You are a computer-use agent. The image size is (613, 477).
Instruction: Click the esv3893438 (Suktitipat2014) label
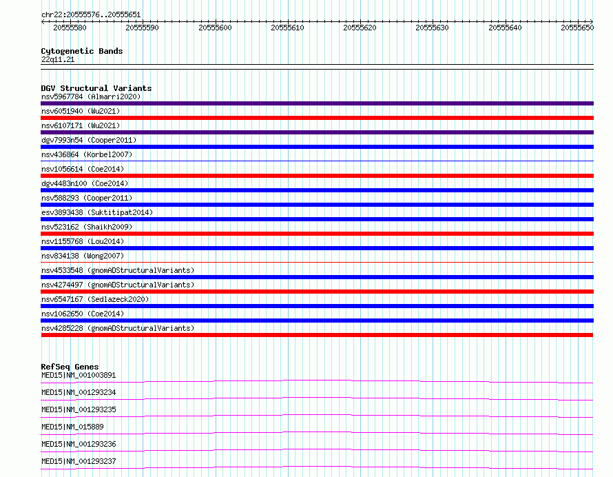coord(97,212)
